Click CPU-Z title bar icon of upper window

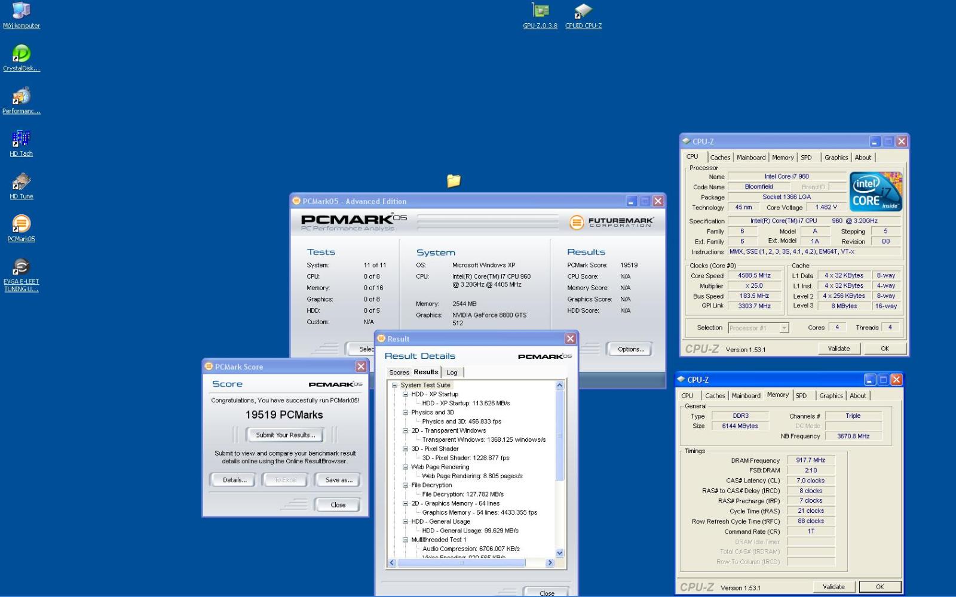click(x=686, y=141)
